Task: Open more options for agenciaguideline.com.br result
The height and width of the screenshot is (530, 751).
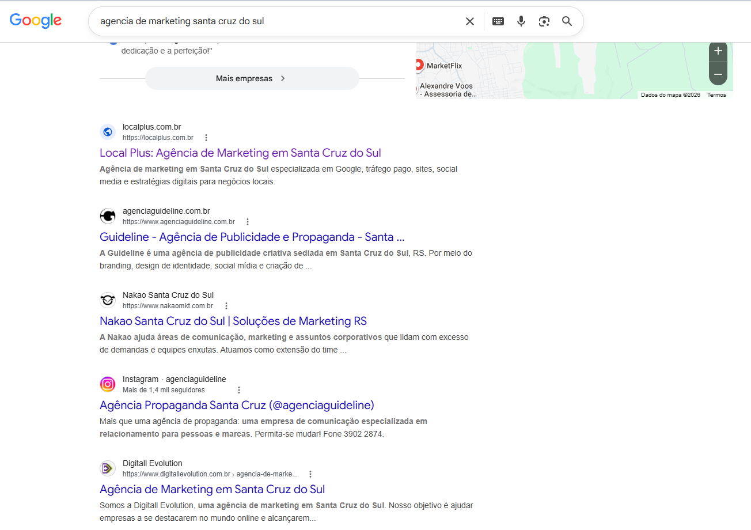Action: pos(248,222)
